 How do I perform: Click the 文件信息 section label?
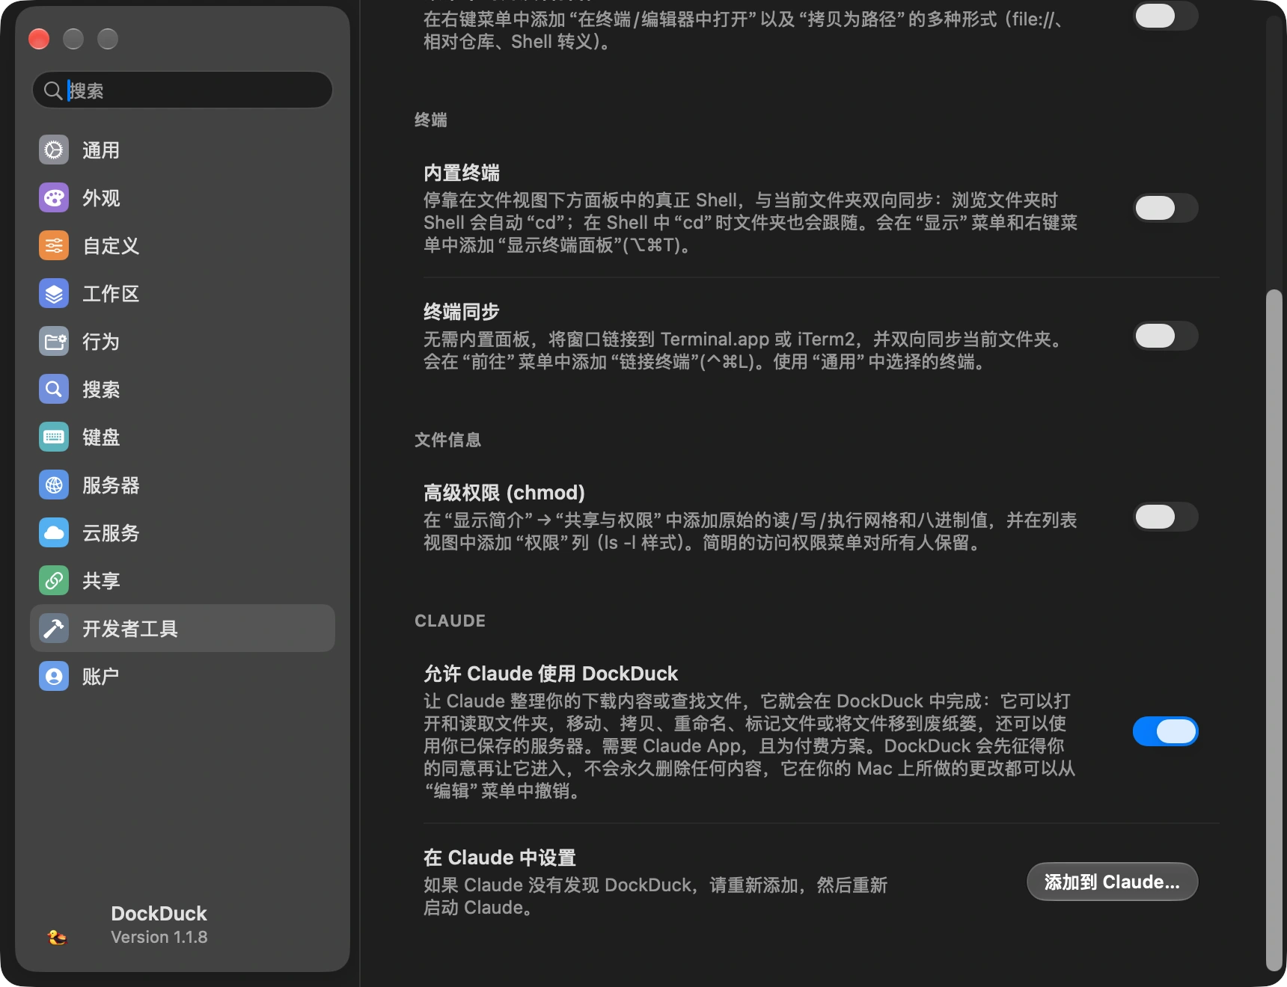pyautogui.click(x=447, y=440)
